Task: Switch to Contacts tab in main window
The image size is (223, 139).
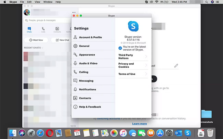Action: [x=57, y=30]
